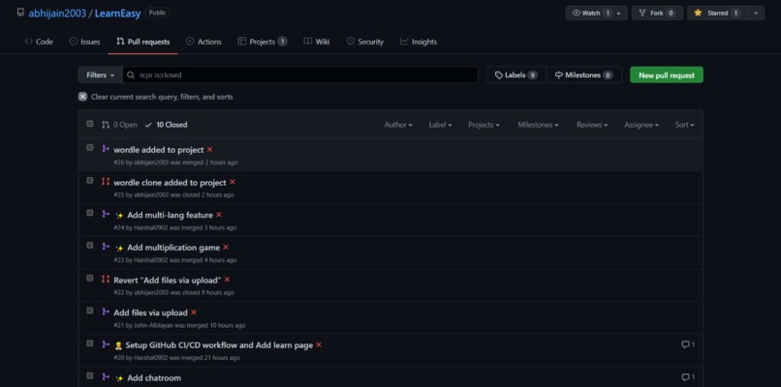Switch to the Security tab

tap(365, 42)
